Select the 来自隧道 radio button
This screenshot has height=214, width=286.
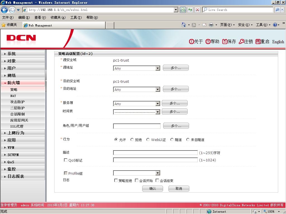tap(188, 140)
